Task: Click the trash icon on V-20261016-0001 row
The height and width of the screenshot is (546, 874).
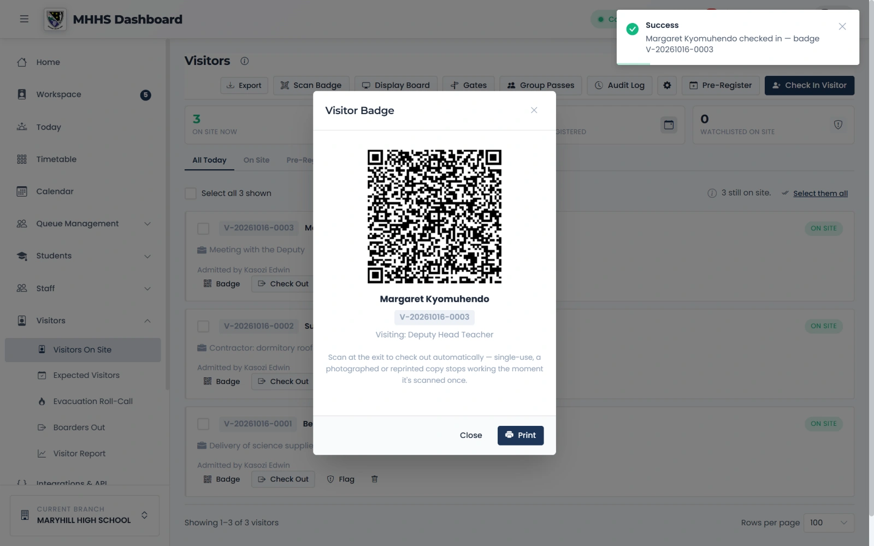Action: pyautogui.click(x=375, y=479)
